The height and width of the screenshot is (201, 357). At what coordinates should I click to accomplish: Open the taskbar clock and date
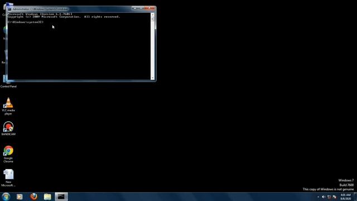[x=346, y=197]
